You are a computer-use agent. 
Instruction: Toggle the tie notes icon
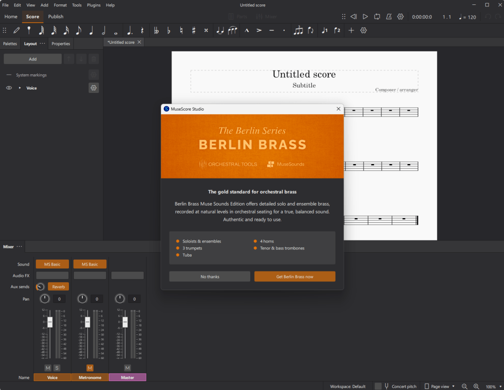coord(220,30)
